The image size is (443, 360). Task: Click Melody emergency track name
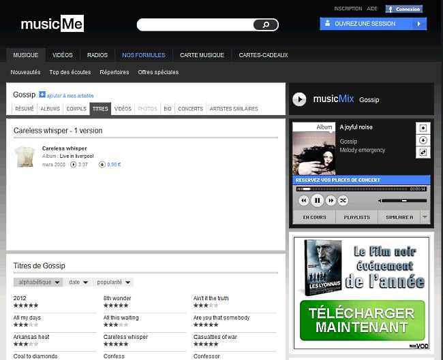[362, 150]
